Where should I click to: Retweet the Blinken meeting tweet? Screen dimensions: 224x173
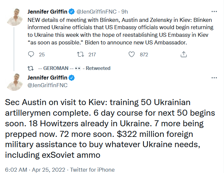click(x=80, y=54)
